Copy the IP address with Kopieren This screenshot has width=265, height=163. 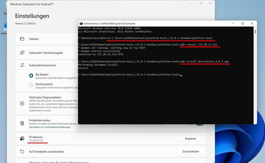(x=190, y=138)
